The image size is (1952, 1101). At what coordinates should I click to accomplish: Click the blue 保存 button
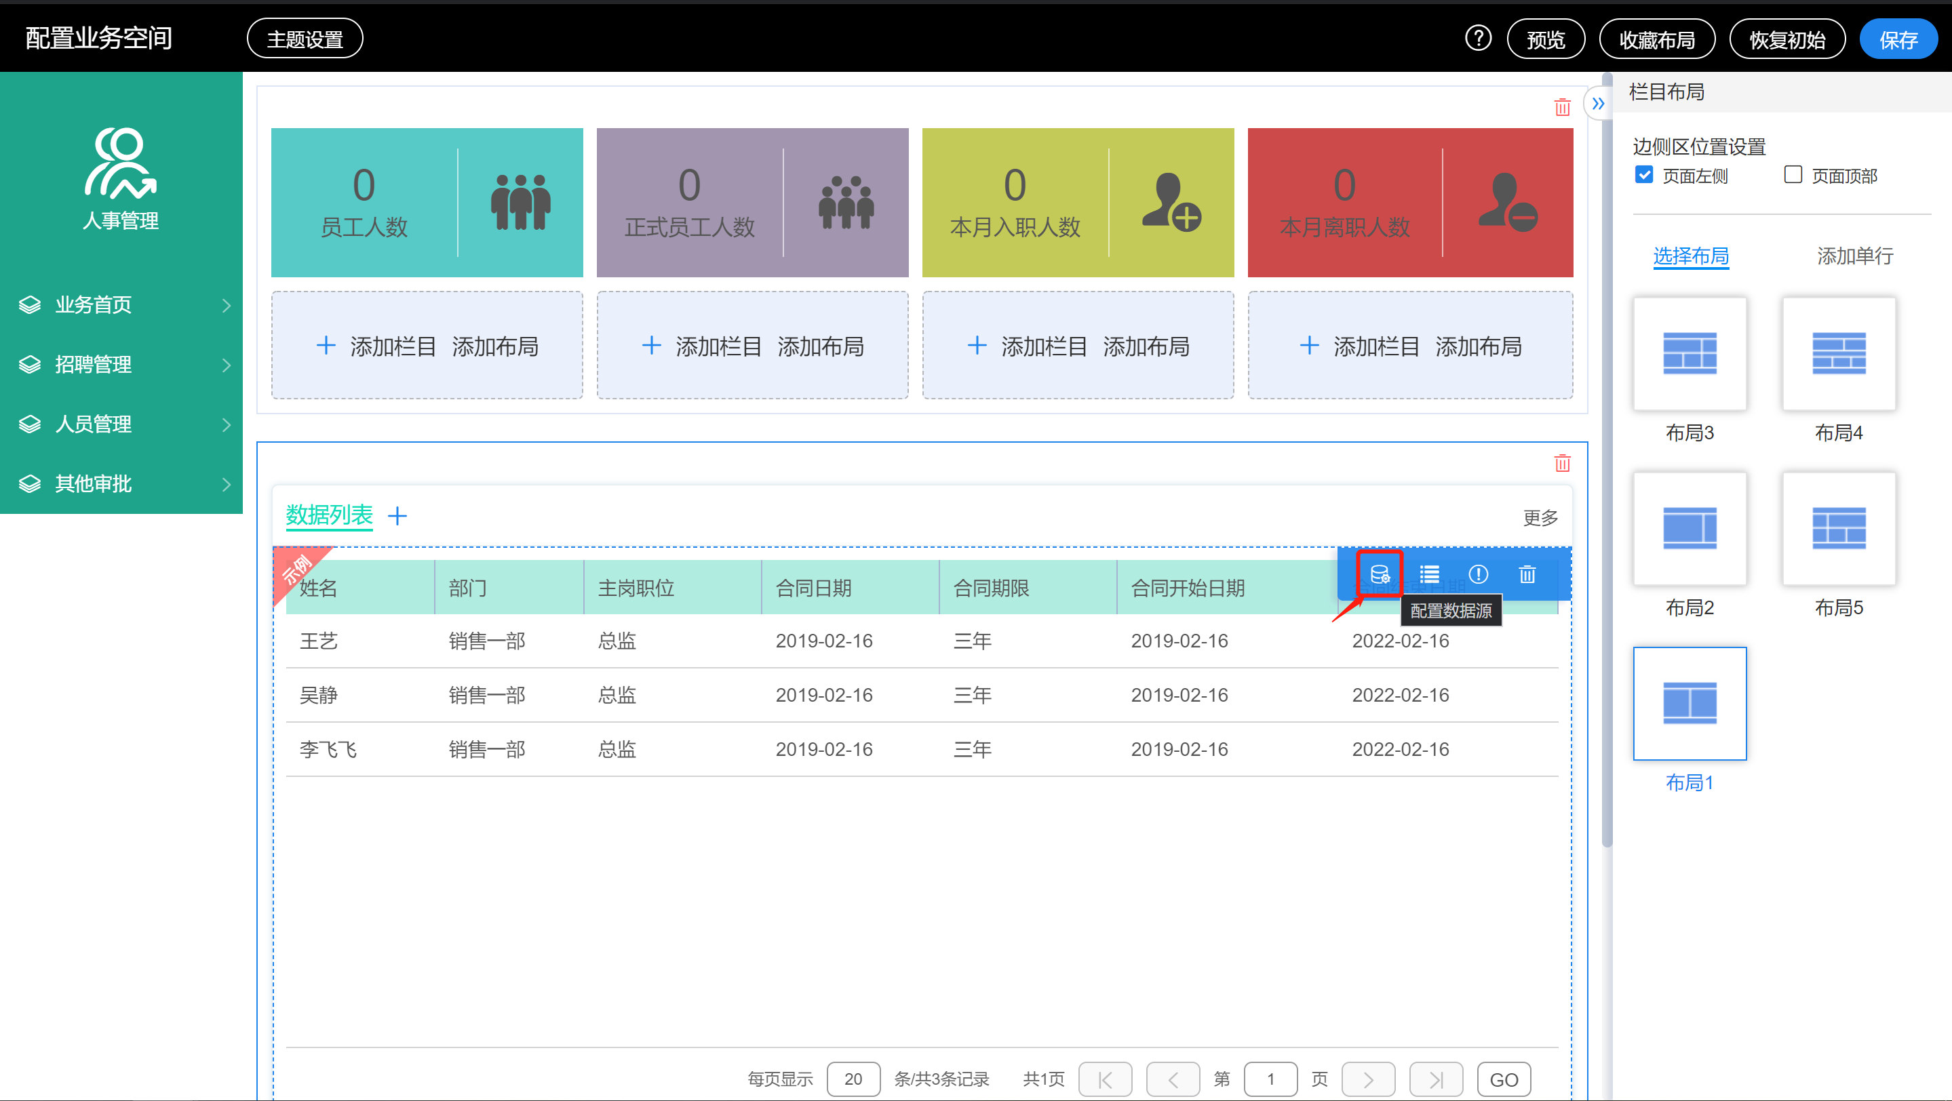[x=1898, y=39]
